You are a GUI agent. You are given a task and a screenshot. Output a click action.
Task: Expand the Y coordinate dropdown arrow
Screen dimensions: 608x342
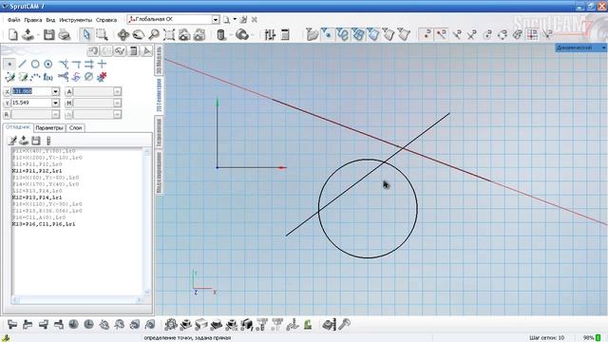[x=55, y=103]
